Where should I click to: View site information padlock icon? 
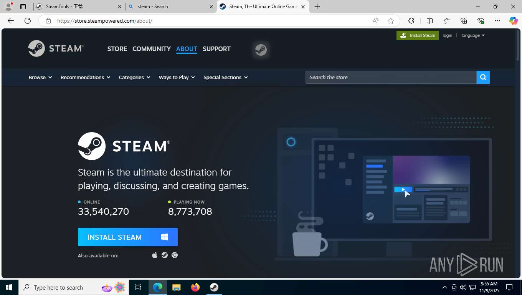(x=48, y=21)
